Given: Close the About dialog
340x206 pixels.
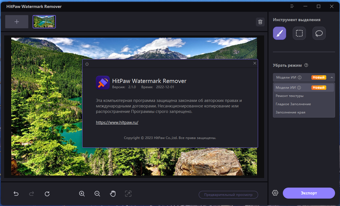Looking at the screenshot, I should tap(255, 63).
